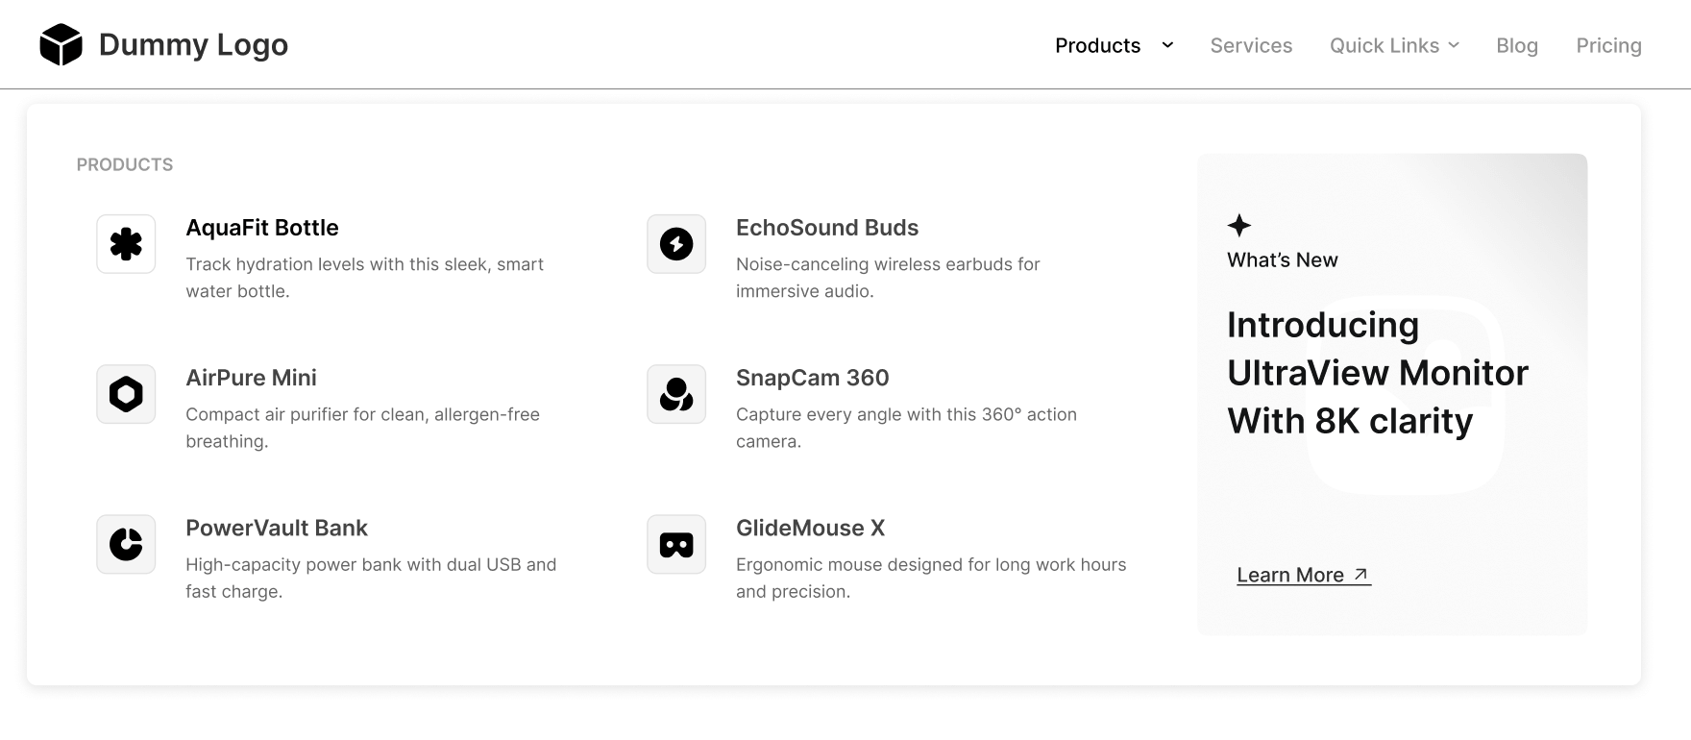Click the GlideMouse X goggles icon

tap(676, 544)
